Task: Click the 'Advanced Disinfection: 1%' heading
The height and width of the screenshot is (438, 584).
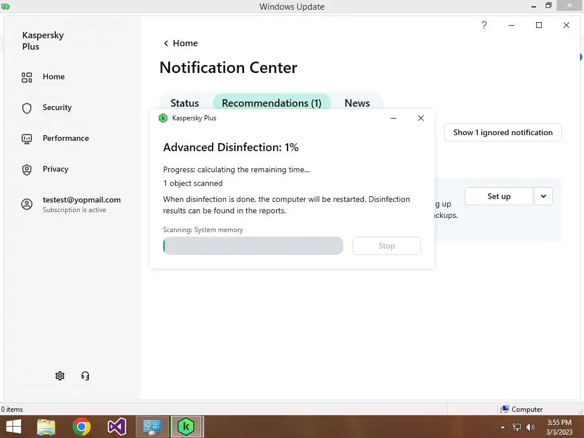Action: 231,147
